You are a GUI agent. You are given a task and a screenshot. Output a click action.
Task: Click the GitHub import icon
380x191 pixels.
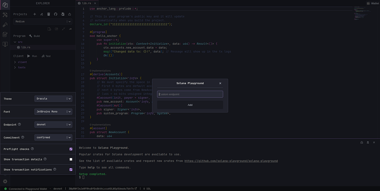click(x=56, y=14)
